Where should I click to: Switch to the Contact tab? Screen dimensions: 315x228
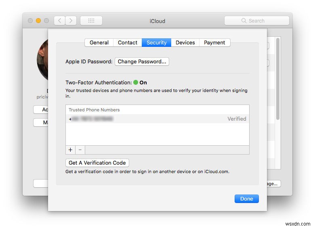[128, 42]
